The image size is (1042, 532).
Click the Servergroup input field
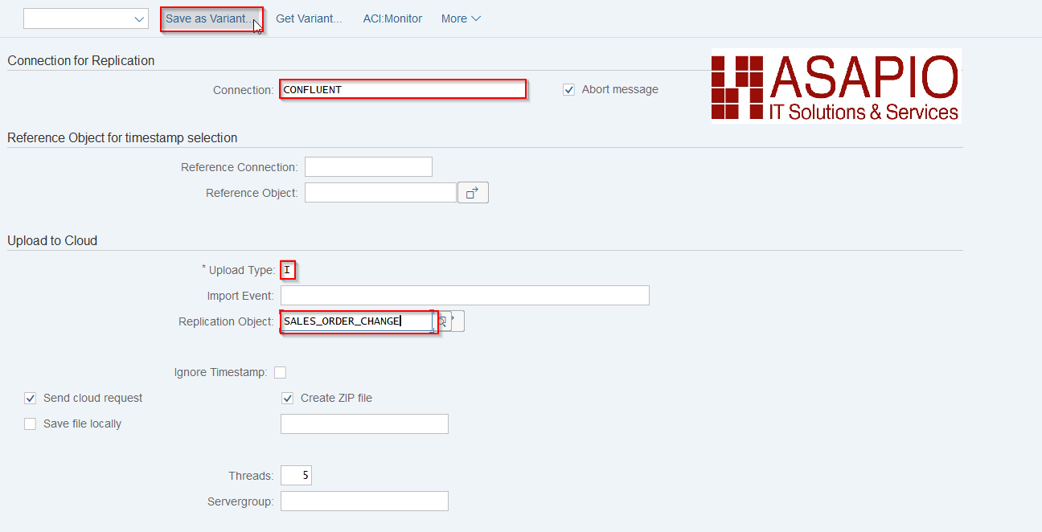[364, 501]
